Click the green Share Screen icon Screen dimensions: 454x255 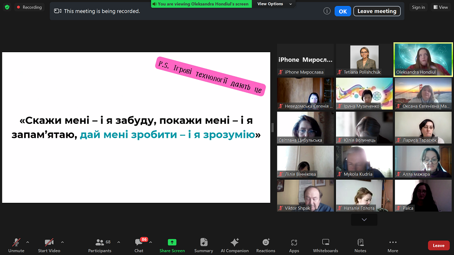tap(172, 242)
